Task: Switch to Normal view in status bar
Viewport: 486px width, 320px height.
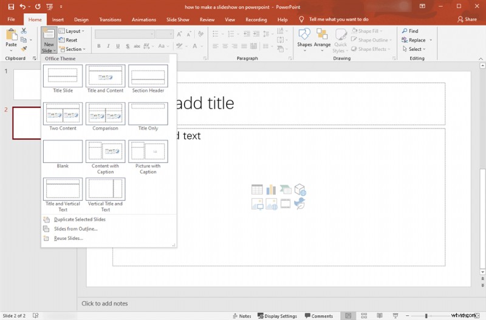Action: click(348, 316)
